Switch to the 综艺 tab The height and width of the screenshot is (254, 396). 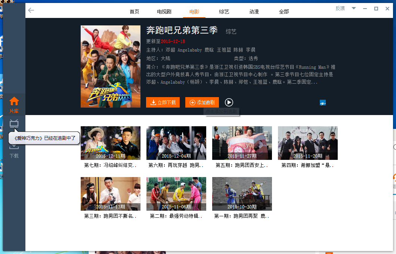pyautogui.click(x=224, y=12)
